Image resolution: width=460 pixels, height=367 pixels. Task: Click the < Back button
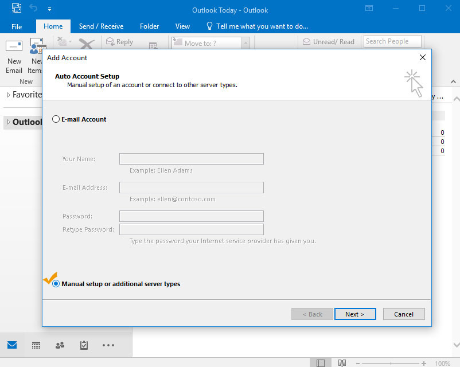(x=312, y=314)
